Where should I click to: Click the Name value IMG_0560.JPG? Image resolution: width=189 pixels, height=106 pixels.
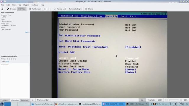click(x=6, y=29)
